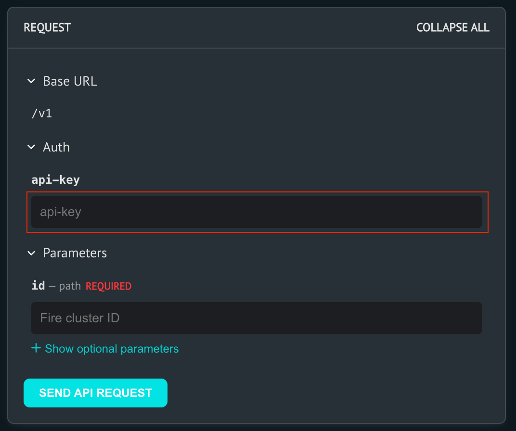Click the Auth section chevron icon
Viewport: 516px width, 431px height.
tap(31, 147)
